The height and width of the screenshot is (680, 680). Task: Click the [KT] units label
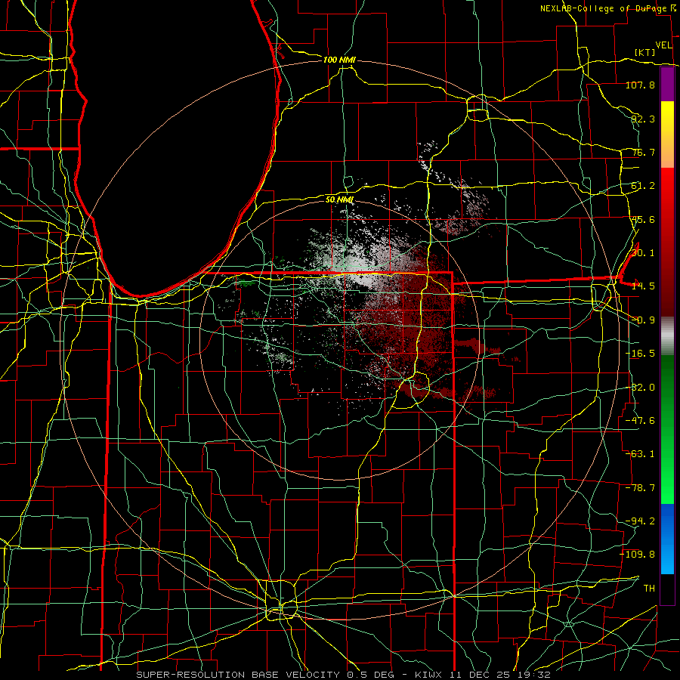click(645, 52)
